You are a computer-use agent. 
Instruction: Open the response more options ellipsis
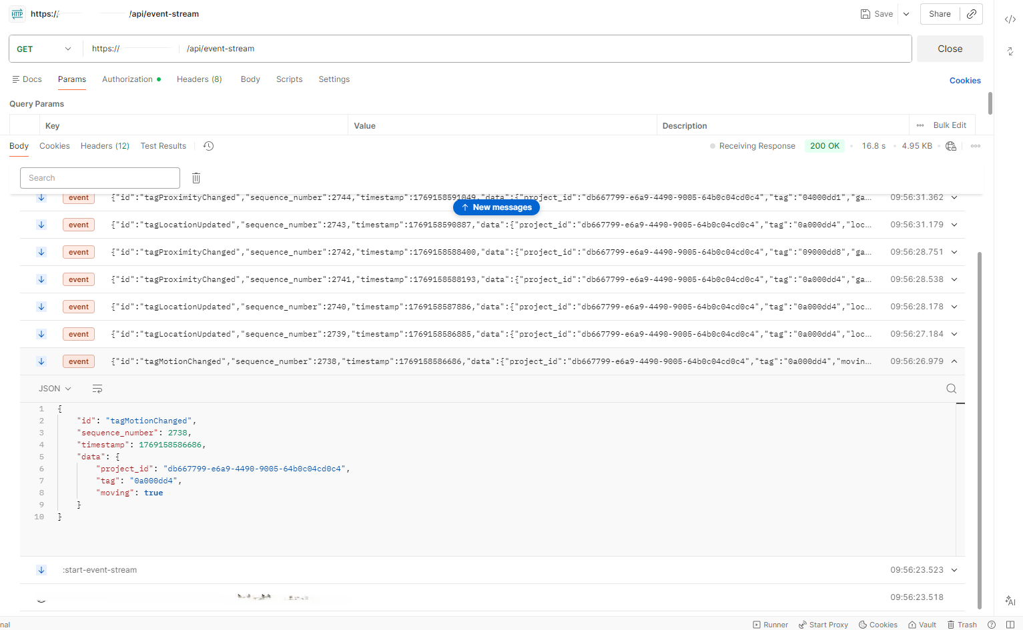(x=975, y=146)
